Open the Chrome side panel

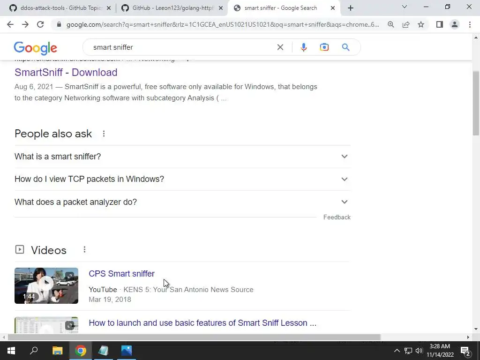coord(440,24)
